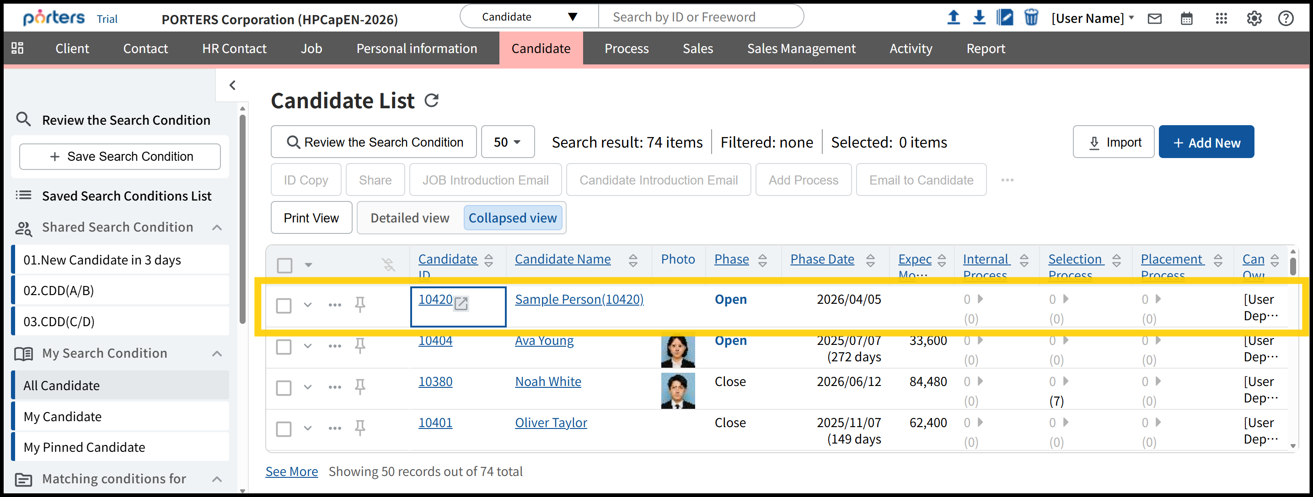
Task: Tick the checkbox for Noah White
Action: point(284,387)
